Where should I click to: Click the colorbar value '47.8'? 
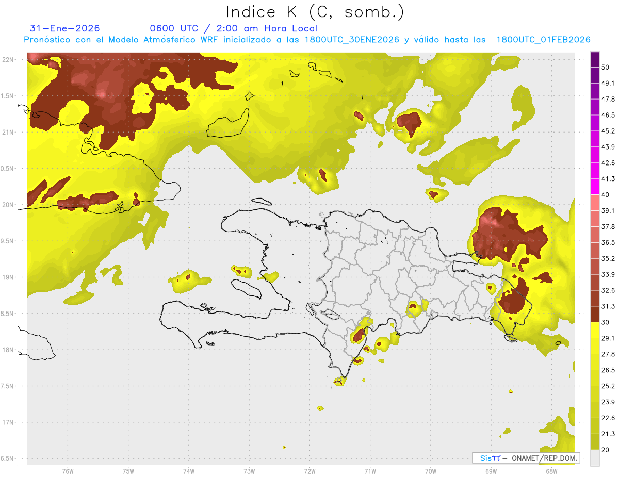click(608, 99)
